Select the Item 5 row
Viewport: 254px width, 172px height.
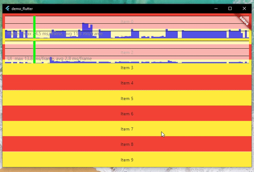pyautogui.click(x=127, y=98)
